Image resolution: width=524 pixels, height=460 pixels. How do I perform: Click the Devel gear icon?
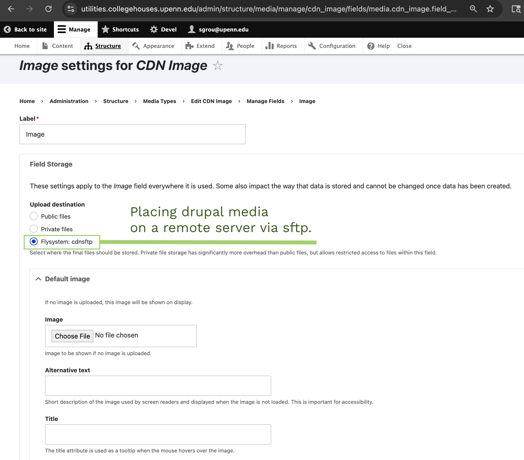(154, 29)
